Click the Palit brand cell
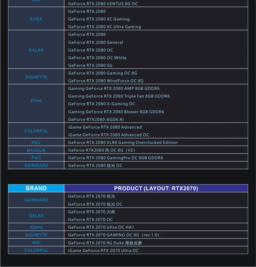Viewport: 256px width, 267px height. pos(36,158)
